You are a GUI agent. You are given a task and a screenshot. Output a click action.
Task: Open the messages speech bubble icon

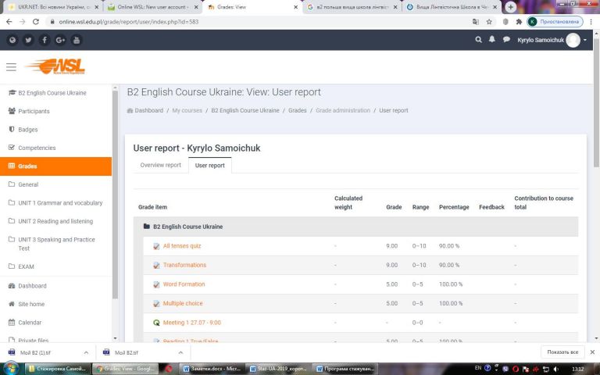(x=506, y=39)
